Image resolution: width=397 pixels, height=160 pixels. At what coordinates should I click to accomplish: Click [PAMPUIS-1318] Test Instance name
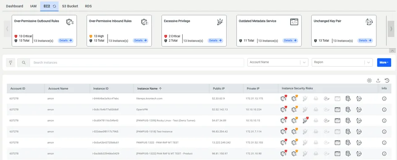coord(154,131)
